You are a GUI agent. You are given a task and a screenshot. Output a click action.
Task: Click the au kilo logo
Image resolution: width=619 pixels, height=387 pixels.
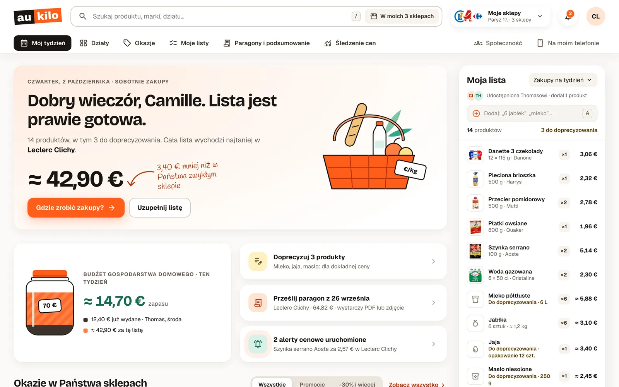[38, 16]
